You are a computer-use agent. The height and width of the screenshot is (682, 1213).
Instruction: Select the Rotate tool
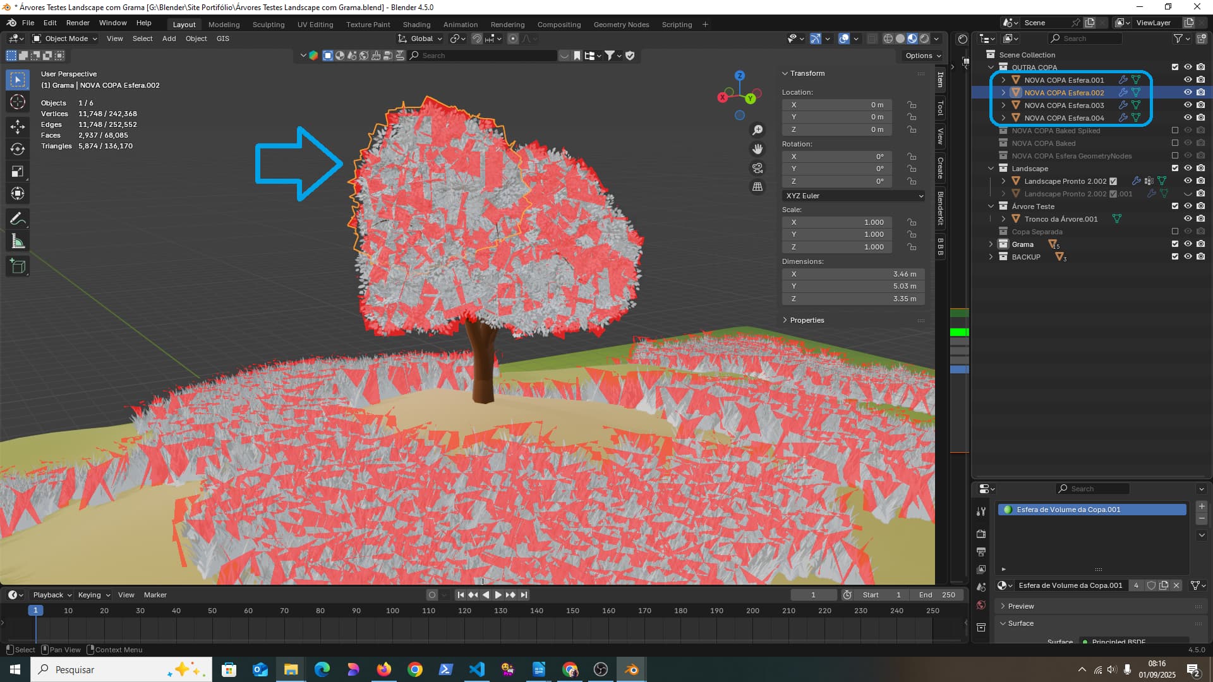point(18,149)
